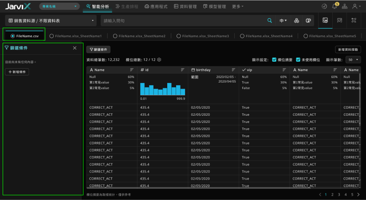This screenshot has width=366, height=200.
Task: Expand the 更多 menu
Action: [238, 7]
